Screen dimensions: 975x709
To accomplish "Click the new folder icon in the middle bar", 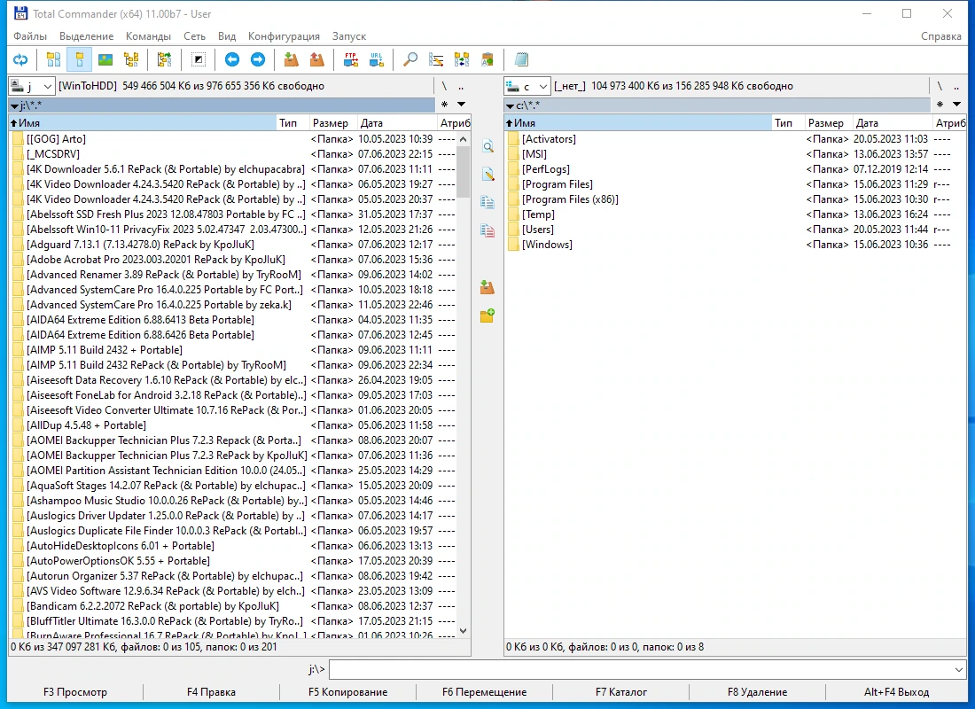I will [487, 316].
